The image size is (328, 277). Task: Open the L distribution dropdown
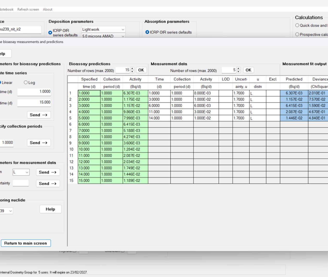tap(21, 172)
